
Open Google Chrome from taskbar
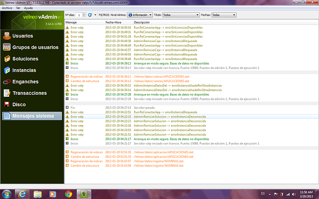click(68, 194)
